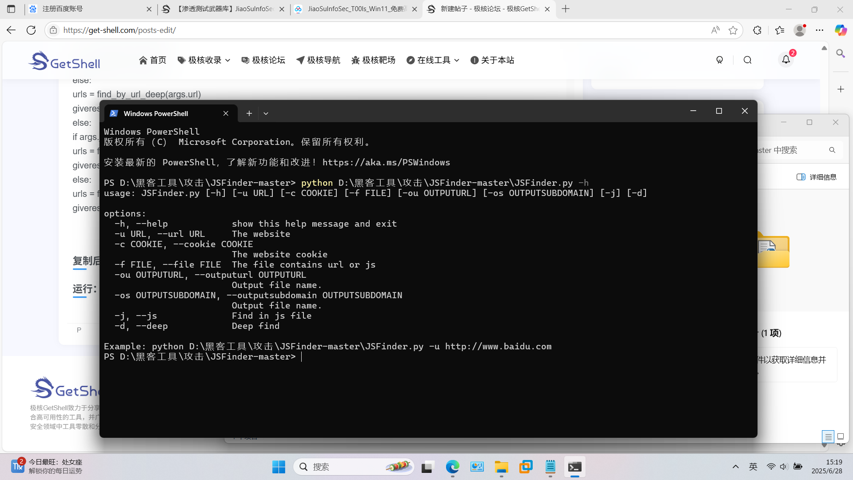The image size is (853, 480).
Task: Open 极核导航 navigation item
Action: tap(318, 60)
